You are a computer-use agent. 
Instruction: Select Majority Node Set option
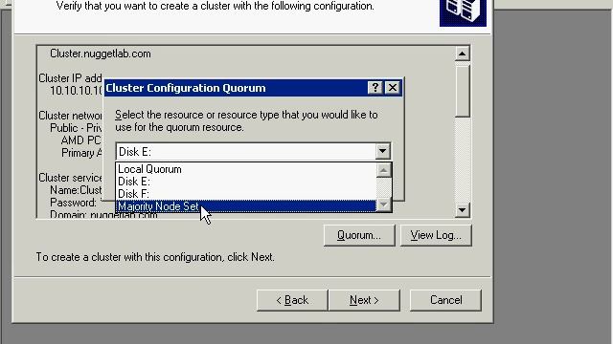tap(246, 206)
